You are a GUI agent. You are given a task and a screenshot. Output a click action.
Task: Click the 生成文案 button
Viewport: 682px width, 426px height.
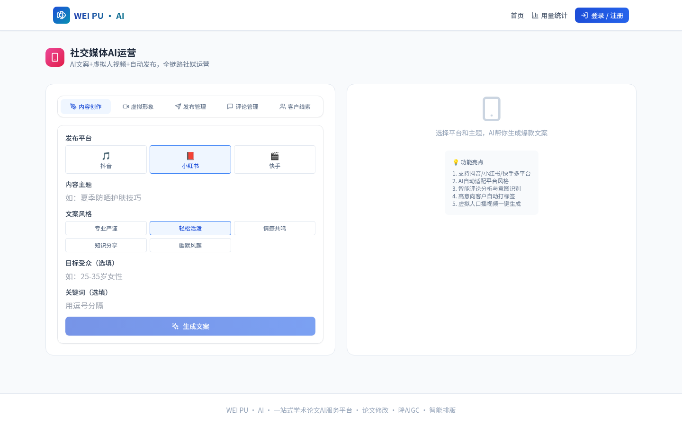tap(190, 326)
